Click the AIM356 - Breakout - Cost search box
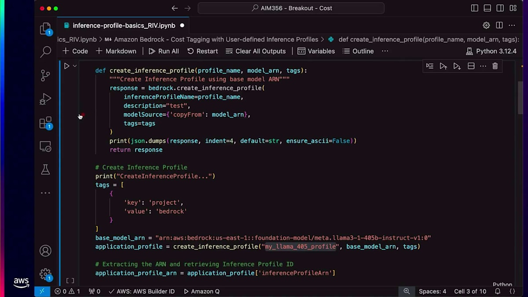528x297 pixels. coord(291,8)
